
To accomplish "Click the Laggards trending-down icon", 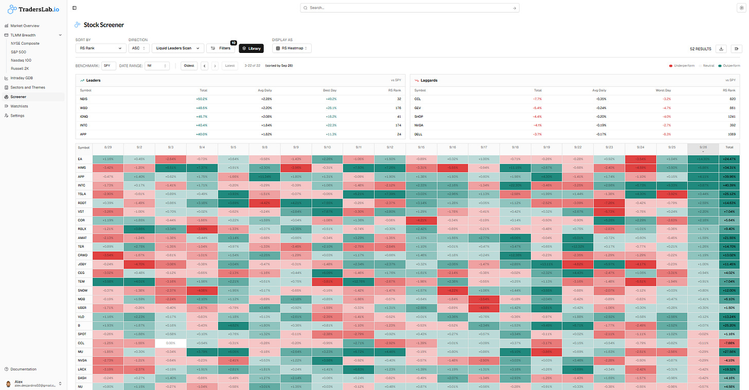I will pos(417,81).
